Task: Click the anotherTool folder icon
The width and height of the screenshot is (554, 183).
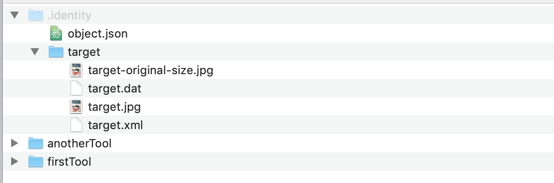Action: coord(35,143)
